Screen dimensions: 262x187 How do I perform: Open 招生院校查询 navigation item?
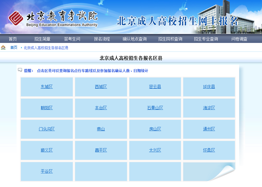point(170,39)
